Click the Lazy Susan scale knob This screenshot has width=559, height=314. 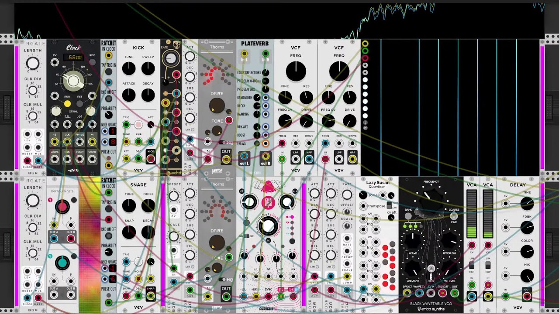(x=363, y=195)
